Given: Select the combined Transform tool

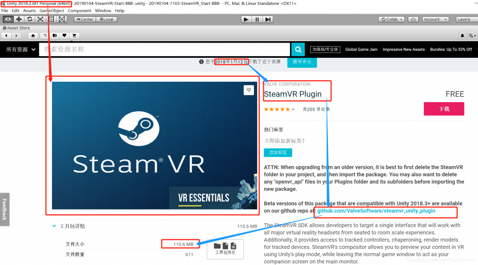Looking at the screenshot, I should pyautogui.click(x=62, y=19).
